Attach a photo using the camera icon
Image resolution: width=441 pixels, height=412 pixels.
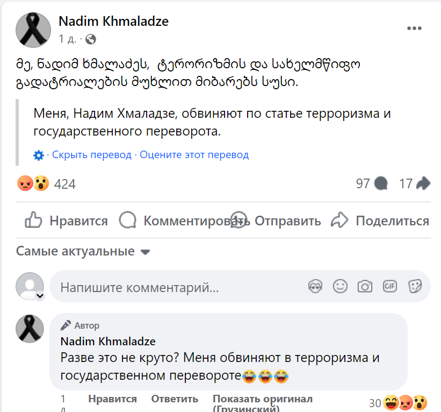point(365,287)
